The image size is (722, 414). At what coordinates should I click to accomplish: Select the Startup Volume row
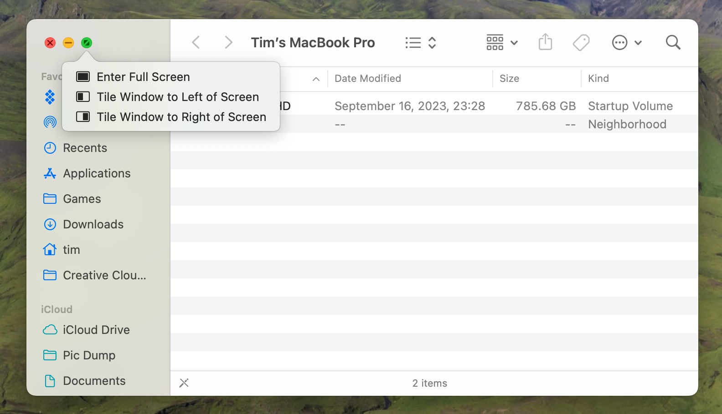(456, 106)
